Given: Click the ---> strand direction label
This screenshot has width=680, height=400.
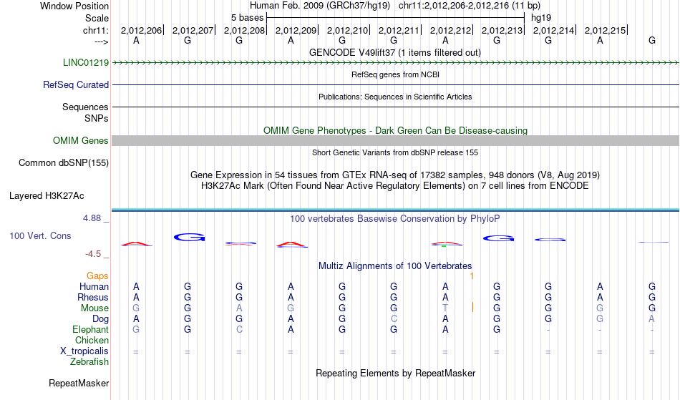Looking at the screenshot, I should click(x=102, y=42).
